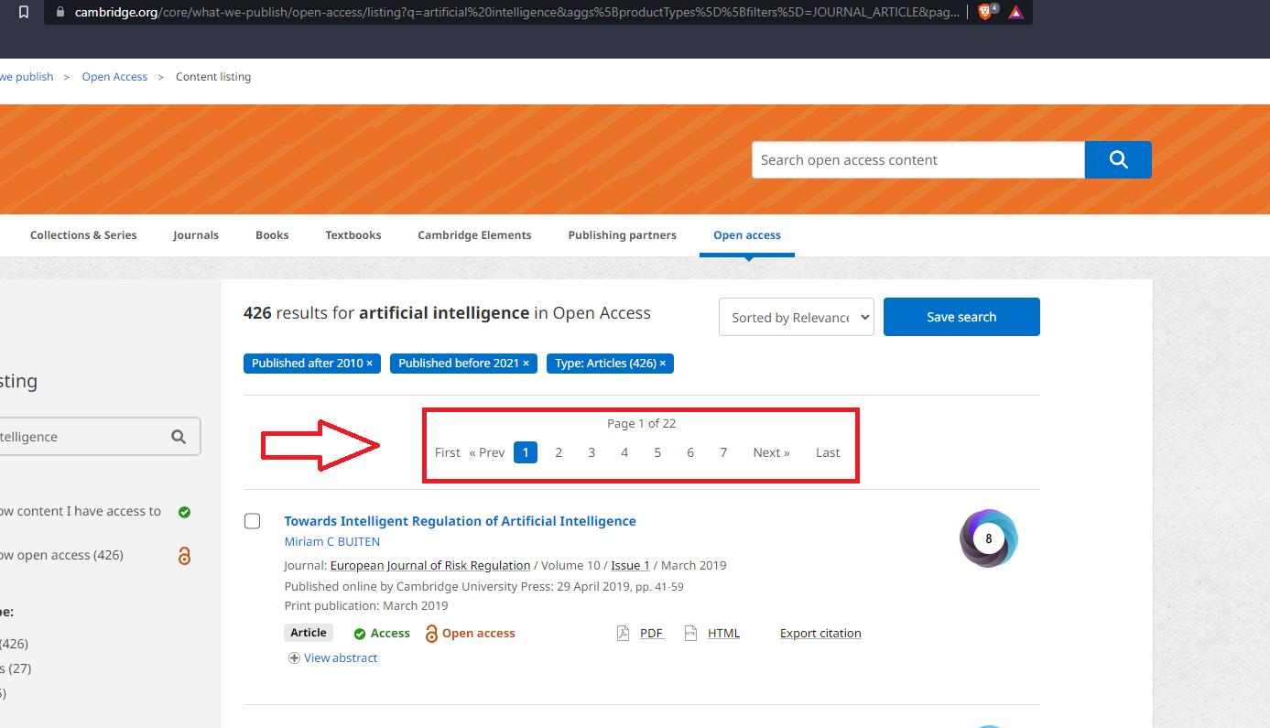Click the « Prev pagination link
Screen dimensions: 1270x728
(x=487, y=452)
